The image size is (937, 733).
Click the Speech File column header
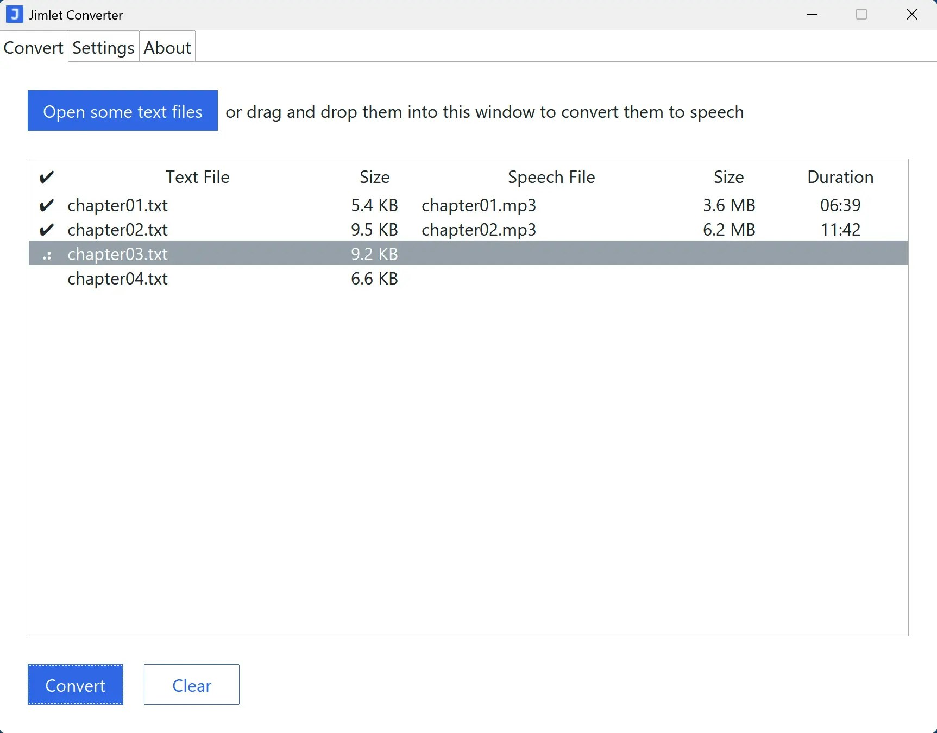pos(551,176)
